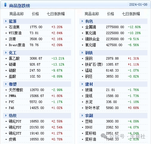Image resolution: width=151 pixels, height=144 pixels.
Task: Open the 纺织 category heading
Action: [13, 116]
